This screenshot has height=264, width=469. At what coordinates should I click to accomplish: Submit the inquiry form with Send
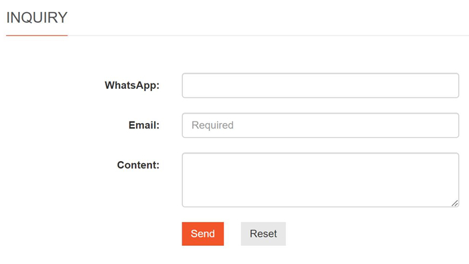[x=203, y=233]
